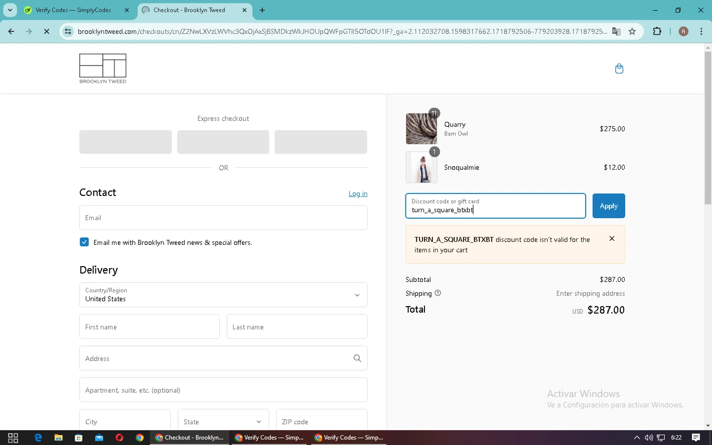Open Opera browser from taskbar
Screen dimensions: 712x445
(x=119, y=437)
